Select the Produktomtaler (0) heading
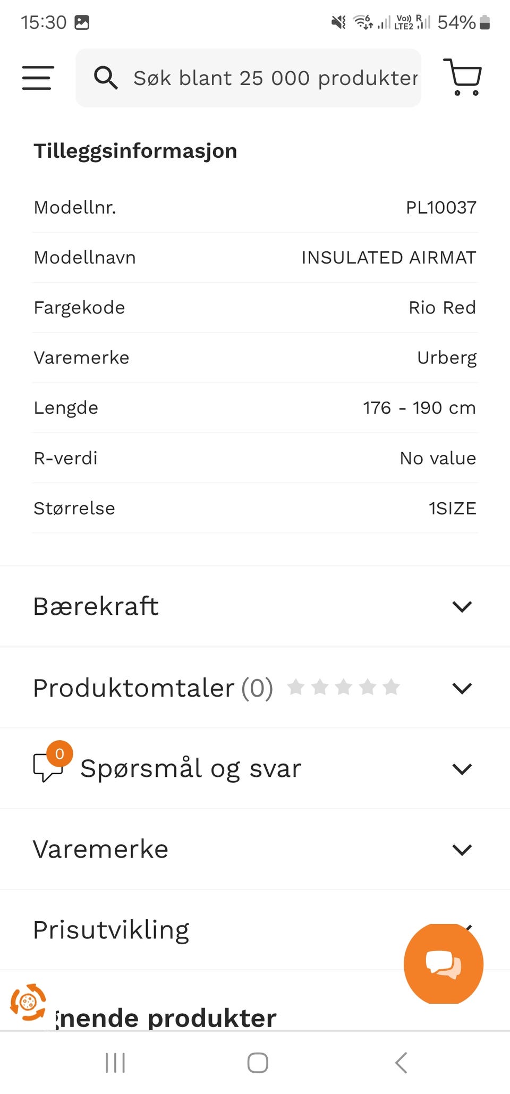The width and height of the screenshot is (510, 1094). [x=153, y=688]
